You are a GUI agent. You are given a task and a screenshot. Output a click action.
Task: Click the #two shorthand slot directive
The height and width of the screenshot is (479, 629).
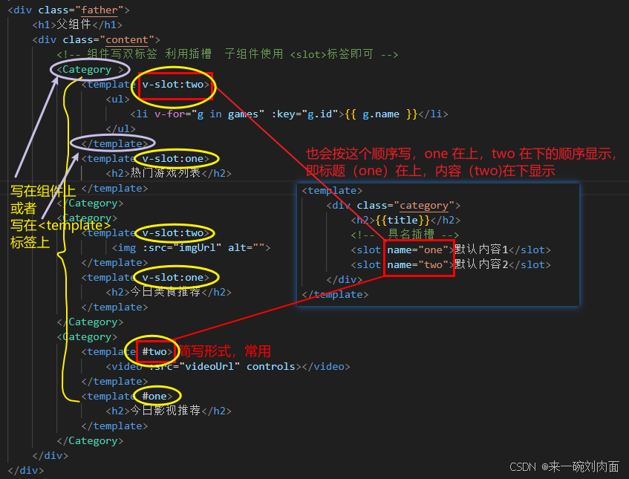154,351
